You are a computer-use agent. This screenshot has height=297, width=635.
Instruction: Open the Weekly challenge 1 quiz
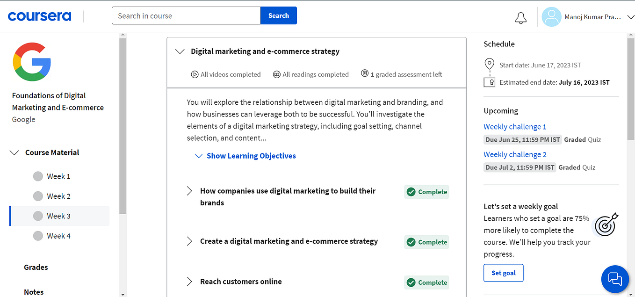[x=515, y=126]
